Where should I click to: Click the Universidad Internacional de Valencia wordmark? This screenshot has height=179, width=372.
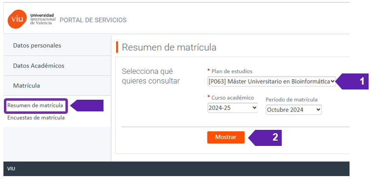point(43,19)
